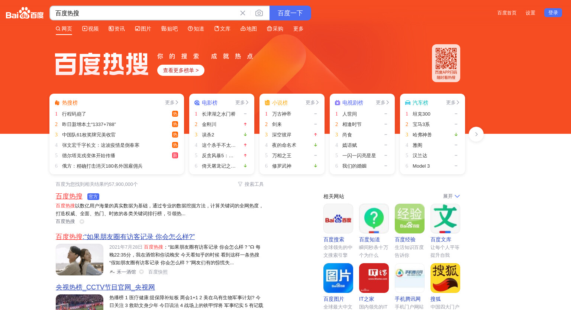Click the Baidu logo
Screen dimensions: 571x310
(x=25, y=13)
